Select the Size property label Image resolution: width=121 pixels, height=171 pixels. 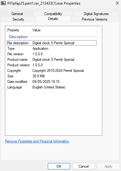10,76
